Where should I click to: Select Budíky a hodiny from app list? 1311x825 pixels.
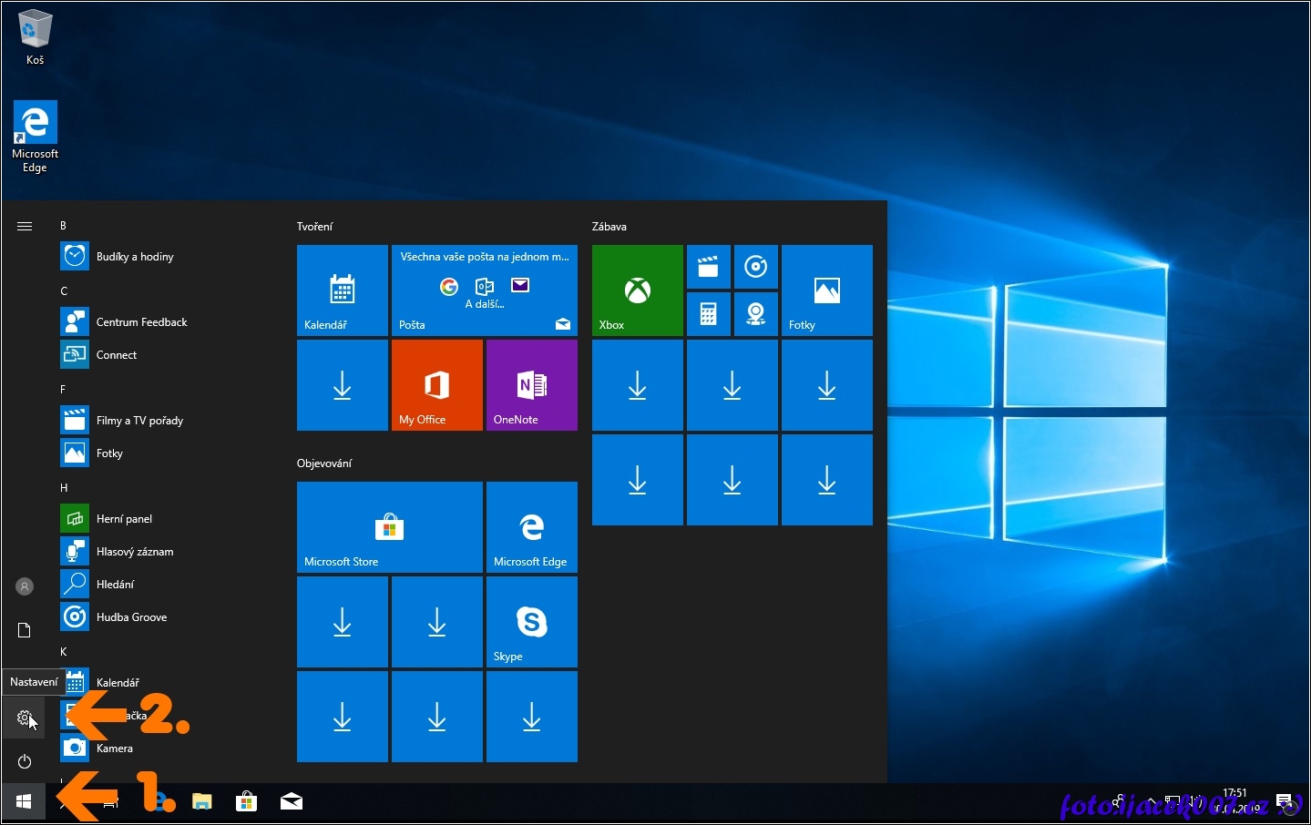point(134,257)
